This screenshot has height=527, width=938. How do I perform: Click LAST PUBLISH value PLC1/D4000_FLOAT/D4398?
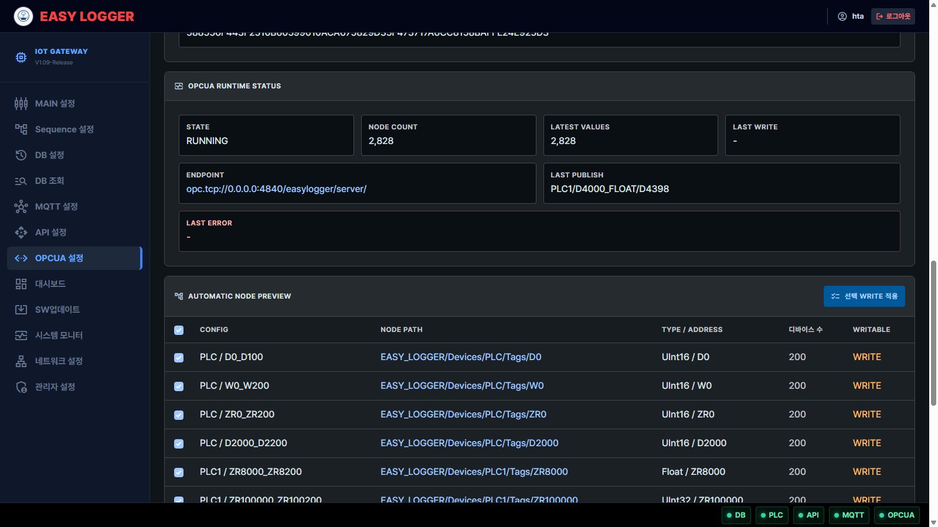(x=610, y=189)
